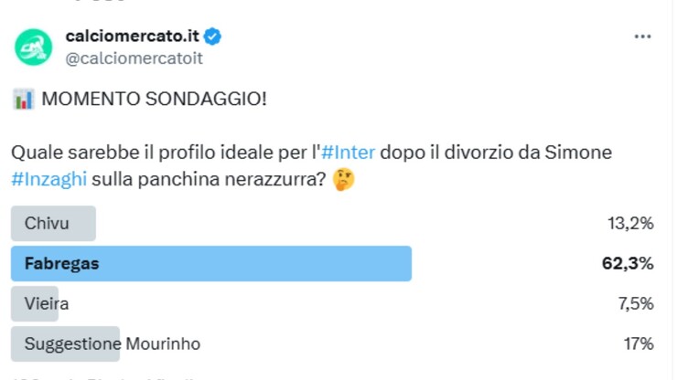Click the bar chart emoji icon
The image size is (677, 380).
click(23, 100)
